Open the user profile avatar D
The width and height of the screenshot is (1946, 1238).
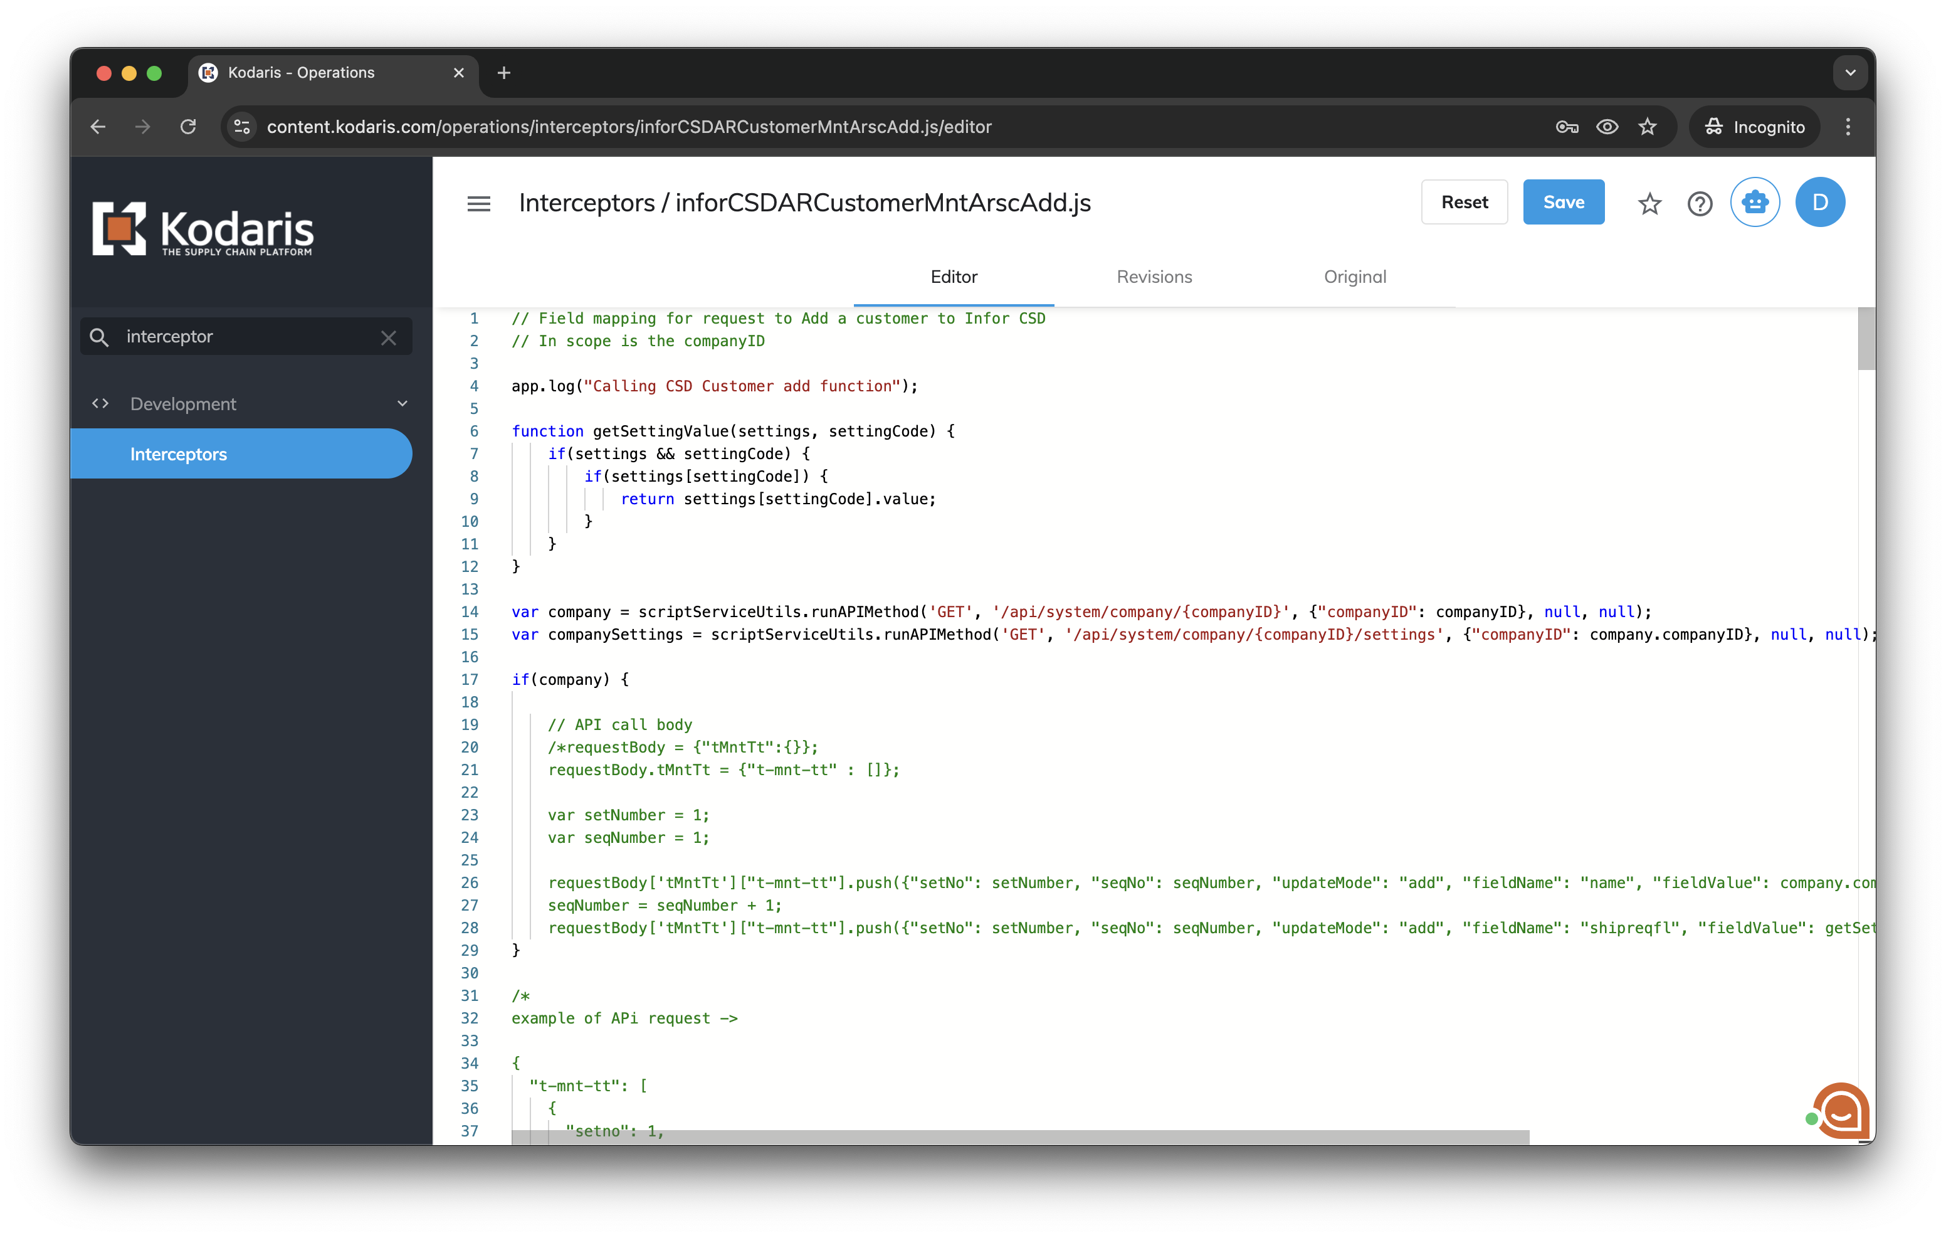1820,202
